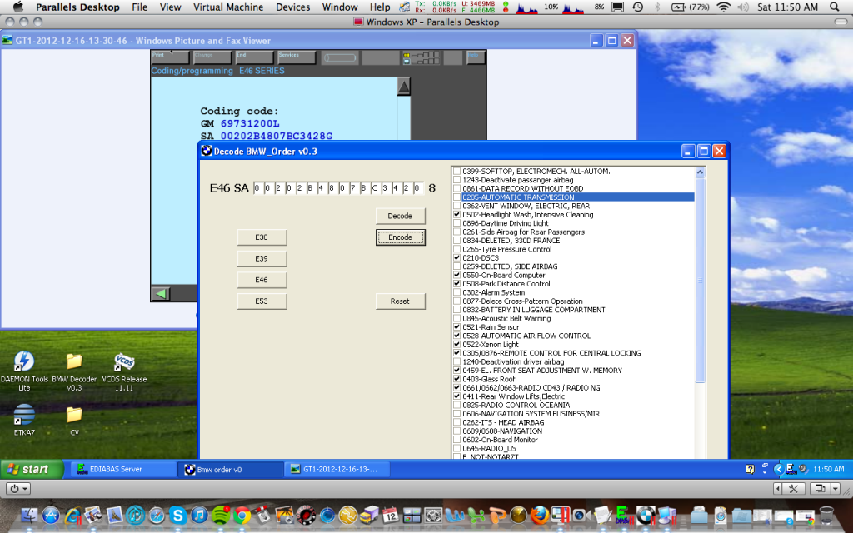The width and height of the screenshot is (853, 533).
Task: Open the Window menu
Action: [340, 7]
